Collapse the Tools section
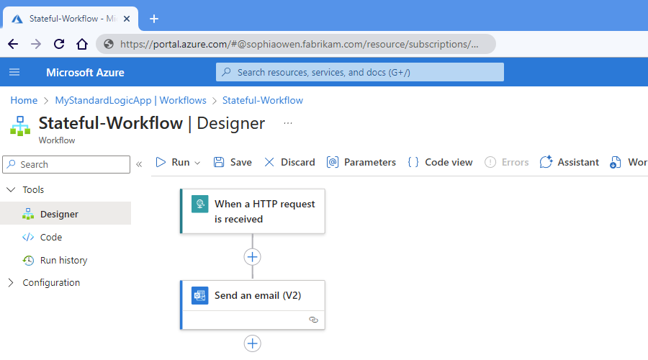The height and width of the screenshot is (360, 648). pos(11,190)
